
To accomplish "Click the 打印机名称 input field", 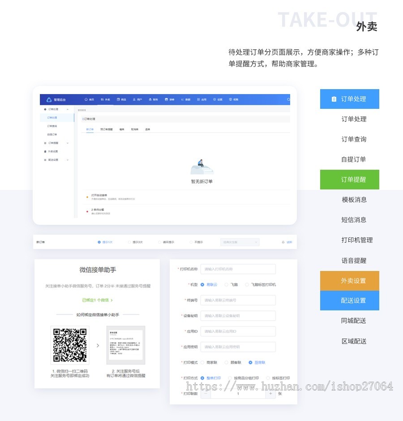I will pos(238,269).
